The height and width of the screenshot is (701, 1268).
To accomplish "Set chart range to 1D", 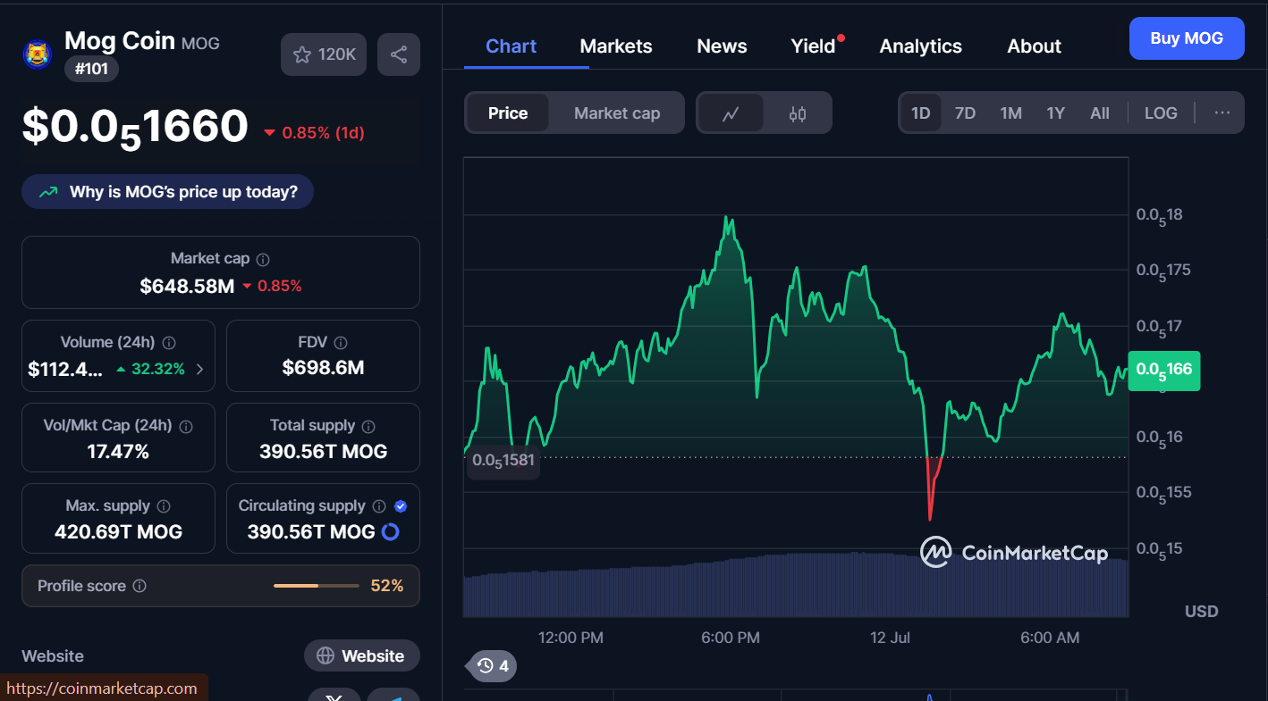I will 920,113.
